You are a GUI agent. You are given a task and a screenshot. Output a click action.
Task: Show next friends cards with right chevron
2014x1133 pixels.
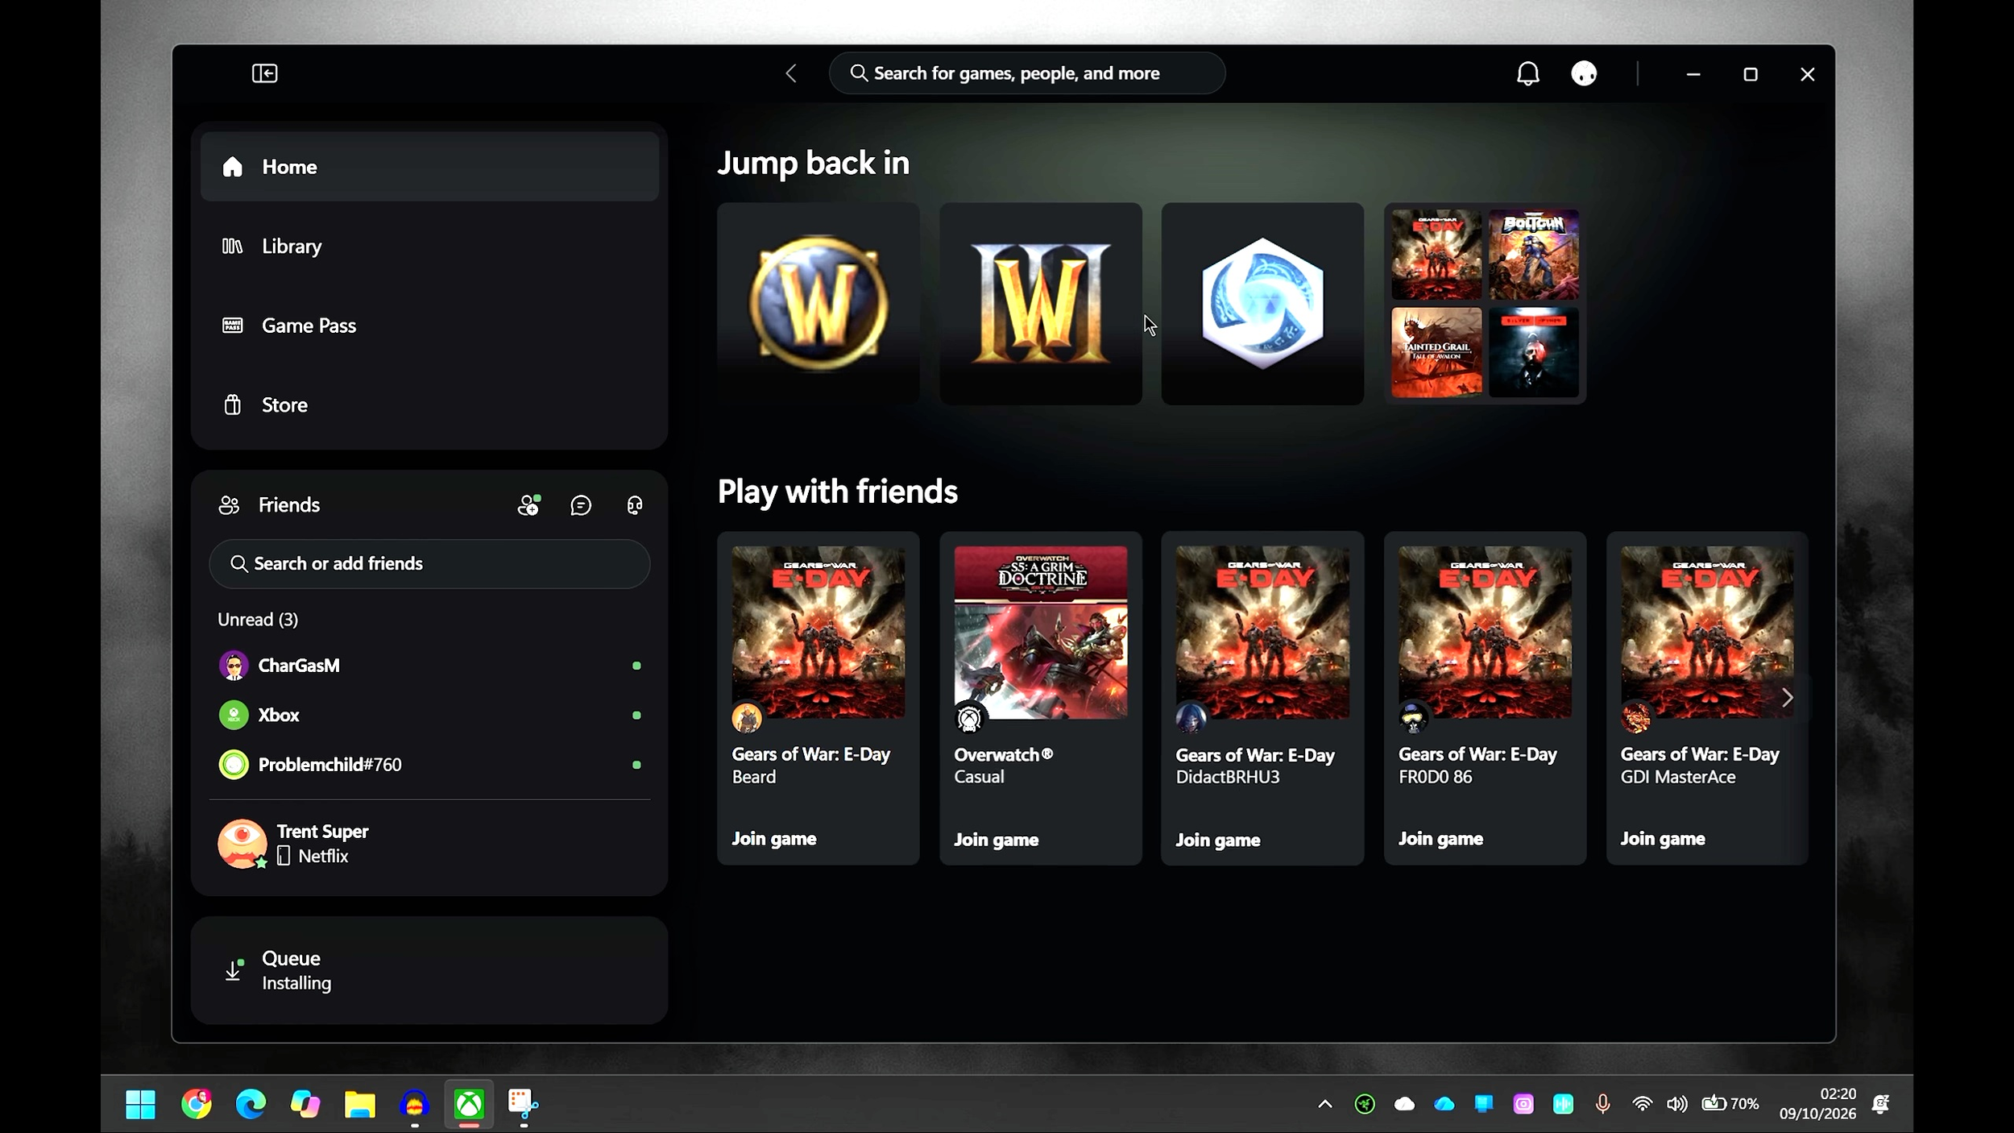(1787, 698)
